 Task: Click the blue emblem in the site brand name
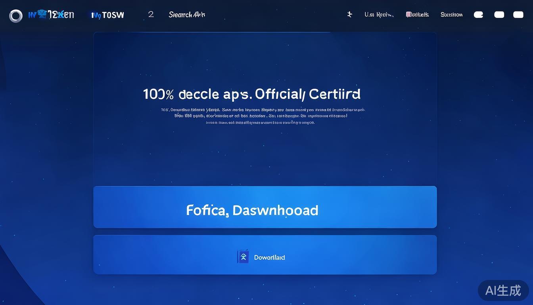[x=42, y=14]
